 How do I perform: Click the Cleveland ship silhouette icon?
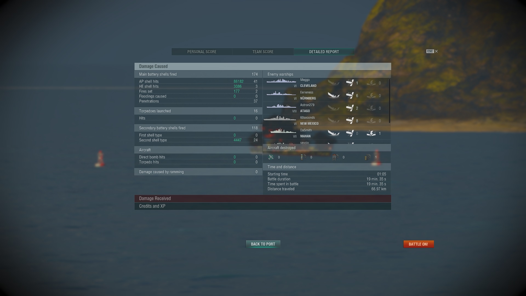(281, 81)
